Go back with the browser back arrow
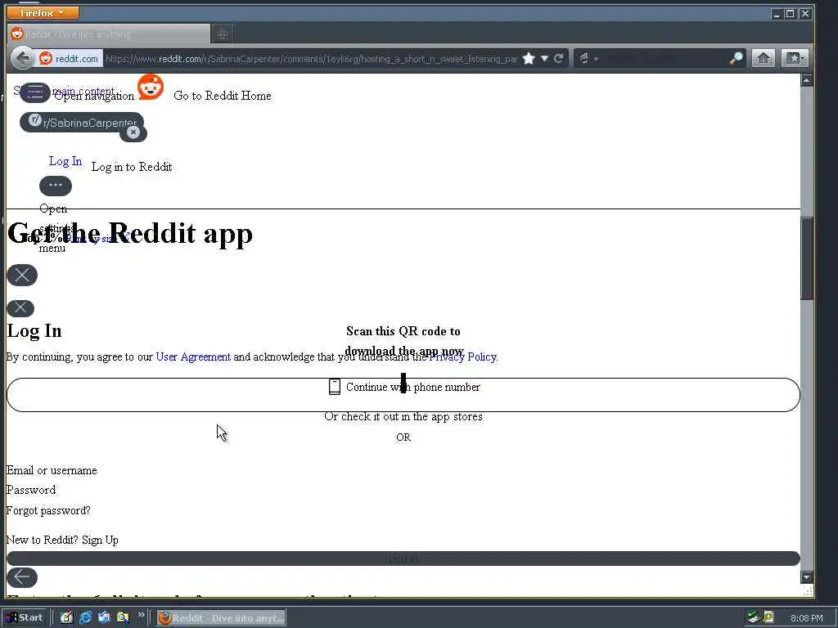The height and width of the screenshot is (628, 838). click(x=22, y=58)
